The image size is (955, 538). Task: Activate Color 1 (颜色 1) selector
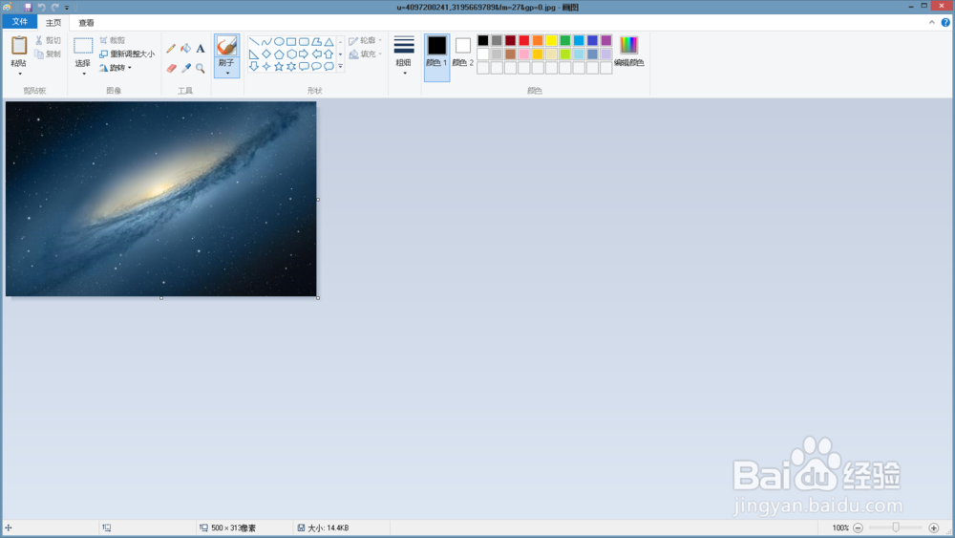(436, 57)
